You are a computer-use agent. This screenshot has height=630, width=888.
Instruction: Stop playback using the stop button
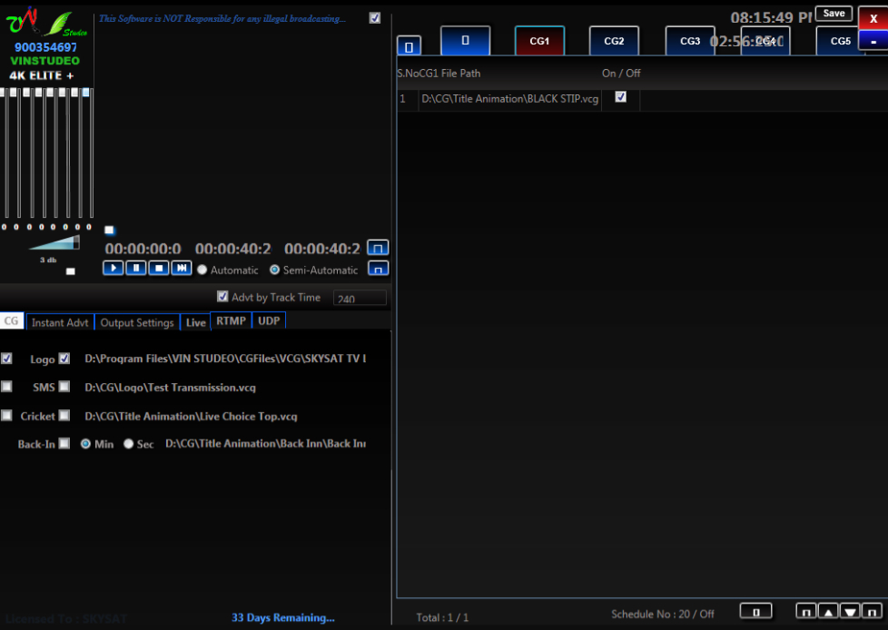click(x=158, y=268)
